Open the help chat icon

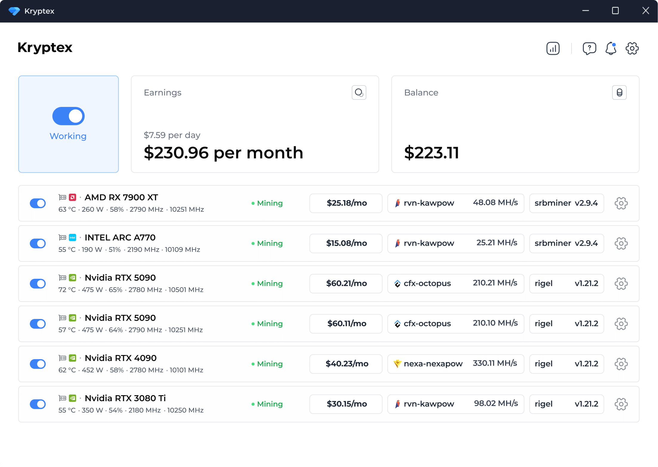(x=589, y=48)
